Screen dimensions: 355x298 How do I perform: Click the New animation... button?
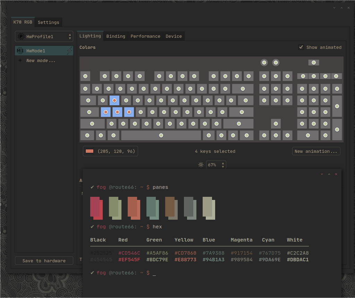click(x=316, y=151)
